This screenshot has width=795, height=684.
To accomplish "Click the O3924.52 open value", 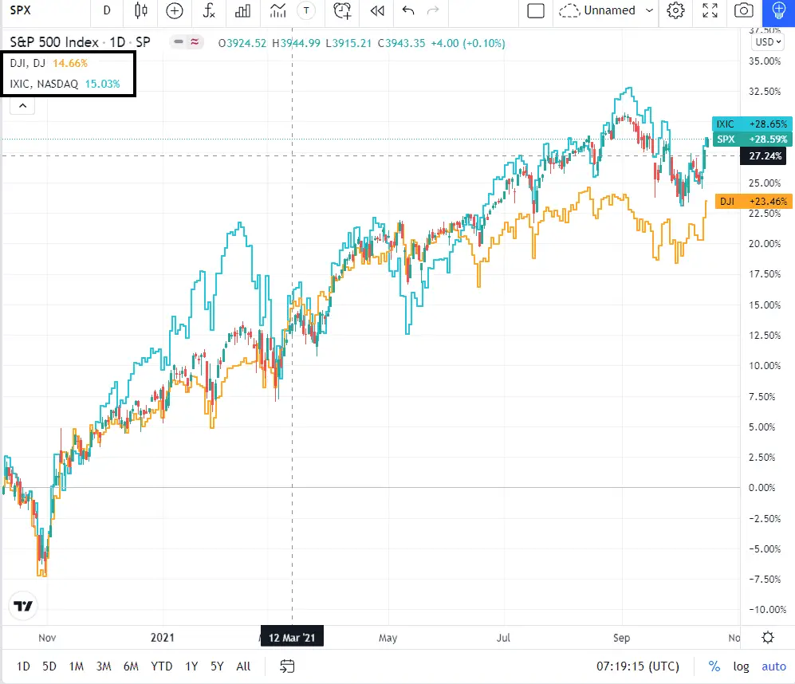I will tap(242, 43).
